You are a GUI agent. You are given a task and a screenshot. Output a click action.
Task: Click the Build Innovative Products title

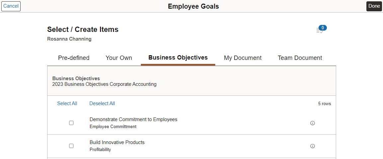[117, 142]
